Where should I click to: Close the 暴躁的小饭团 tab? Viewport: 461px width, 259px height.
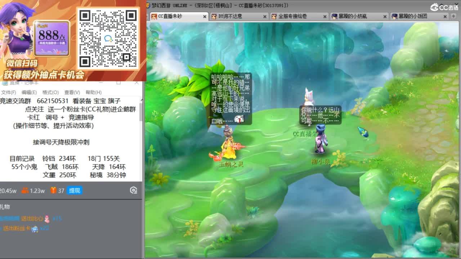(445, 16)
